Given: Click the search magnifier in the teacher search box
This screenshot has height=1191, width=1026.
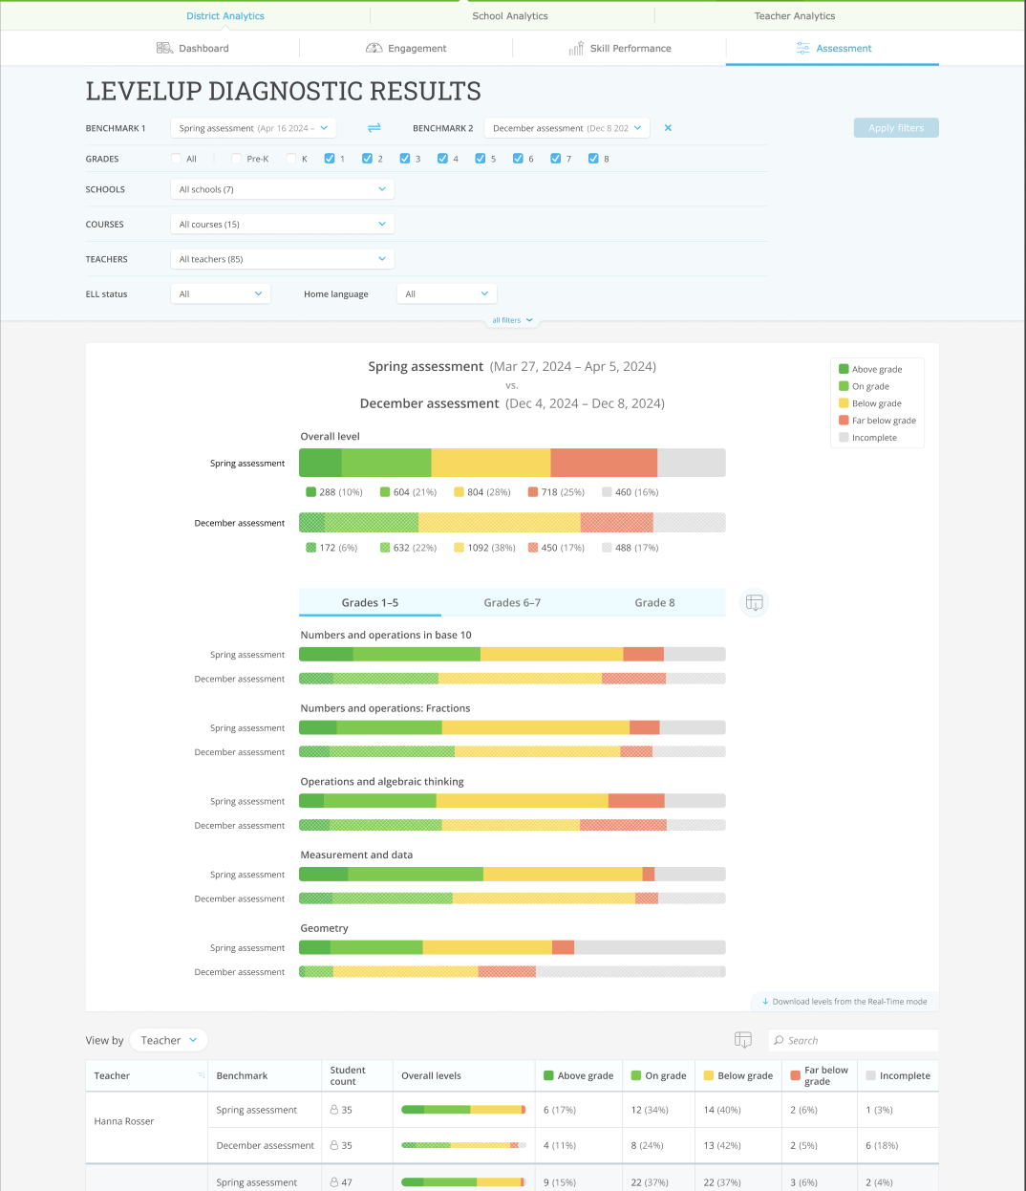Looking at the screenshot, I should (780, 1040).
